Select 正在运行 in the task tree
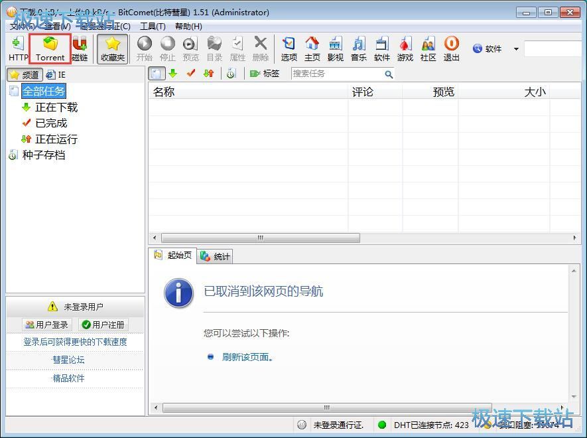Image resolution: width=587 pixels, height=438 pixels. [x=56, y=139]
